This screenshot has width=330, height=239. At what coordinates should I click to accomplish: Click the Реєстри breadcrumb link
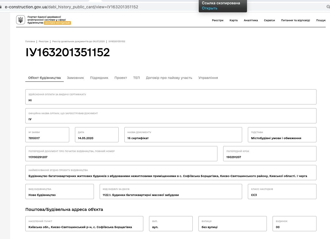[44, 41]
